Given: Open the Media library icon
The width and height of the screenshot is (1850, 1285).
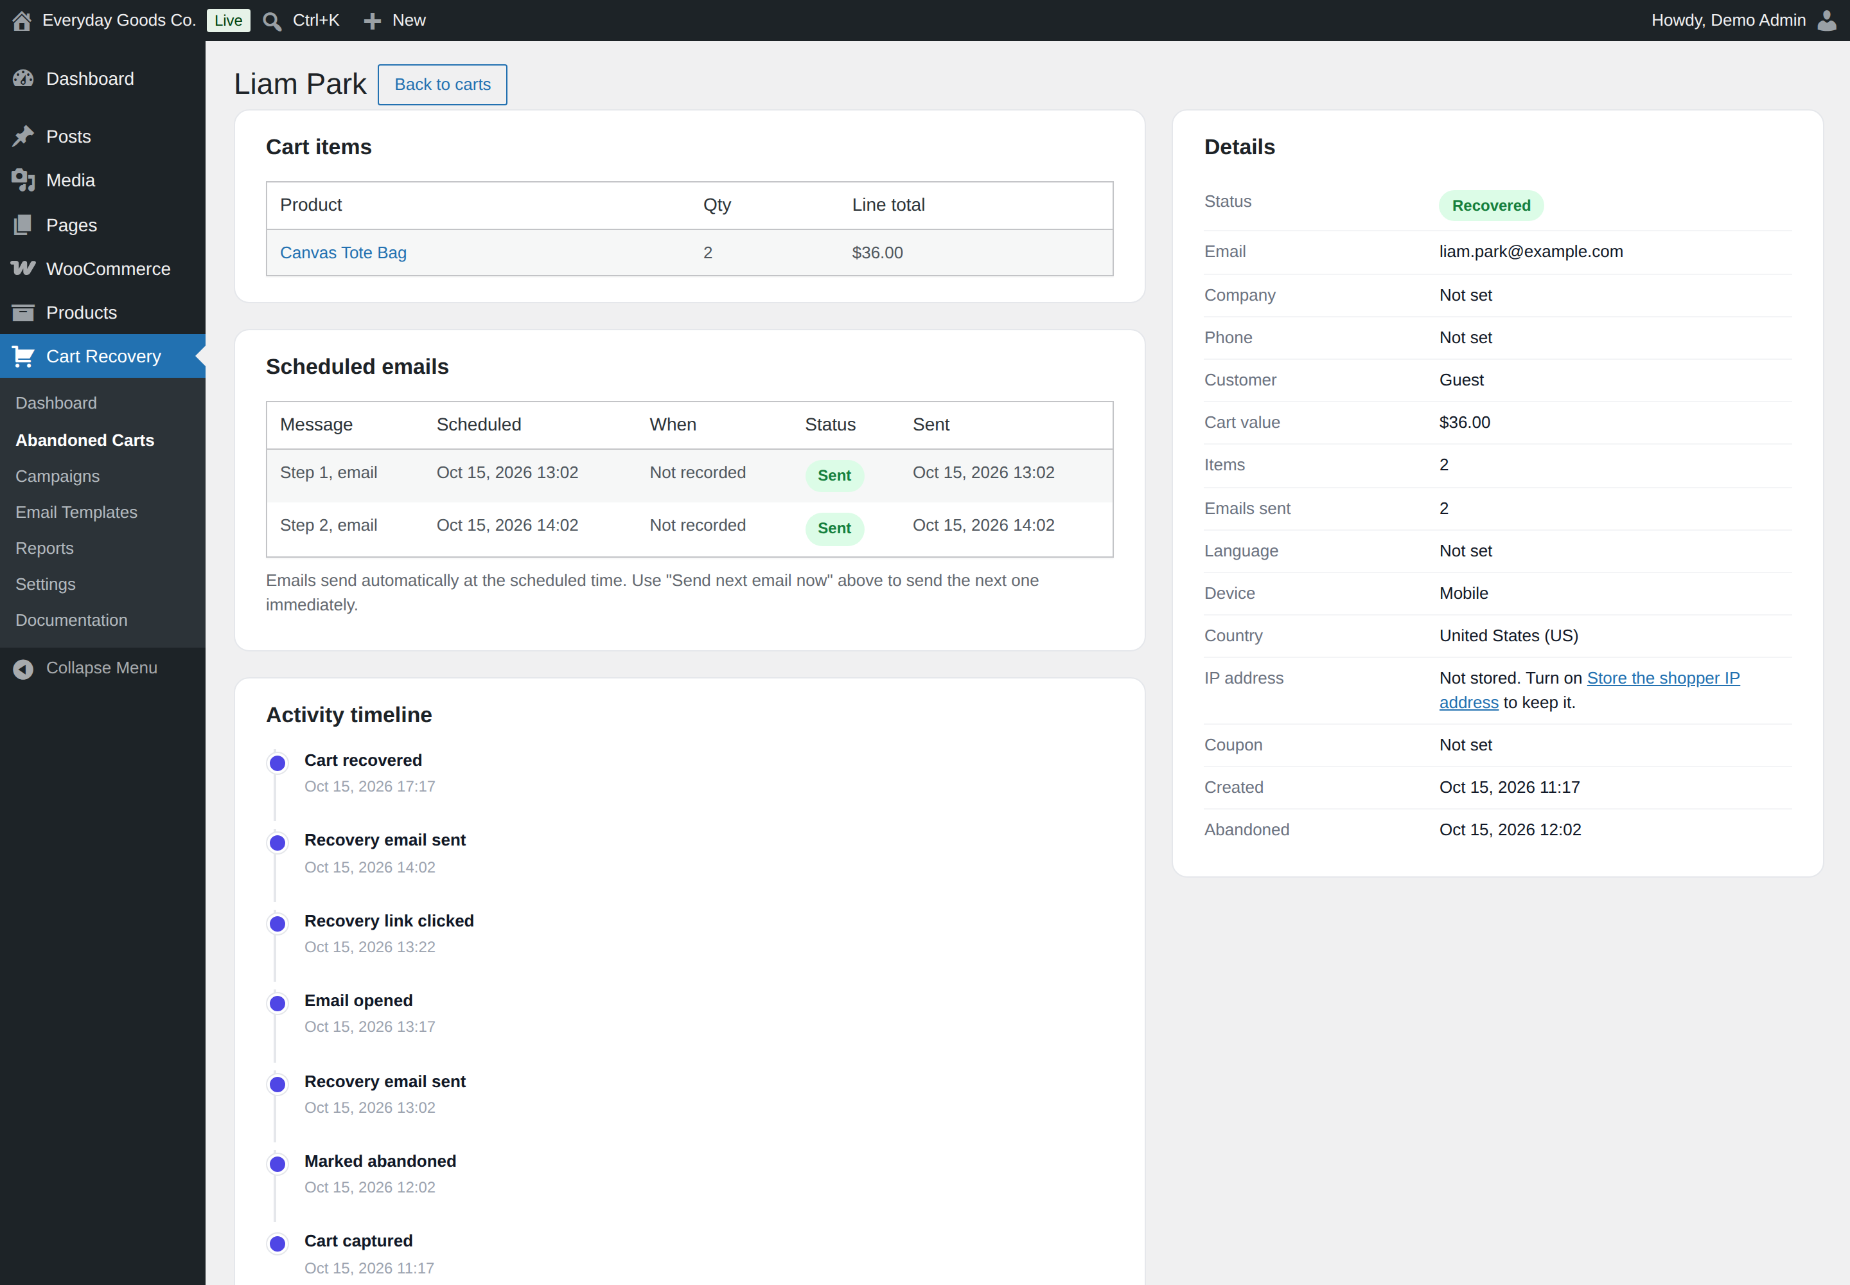Looking at the screenshot, I should click(23, 181).
